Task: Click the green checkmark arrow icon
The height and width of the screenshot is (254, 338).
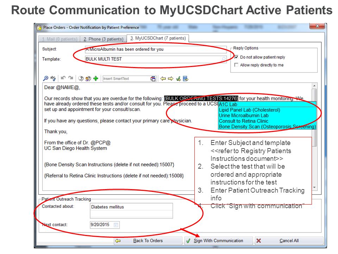Action: (178, 79)
